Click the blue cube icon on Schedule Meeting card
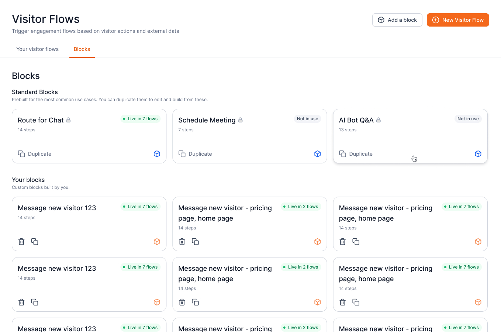The image size is (501, 332). (x=317, y=154)
